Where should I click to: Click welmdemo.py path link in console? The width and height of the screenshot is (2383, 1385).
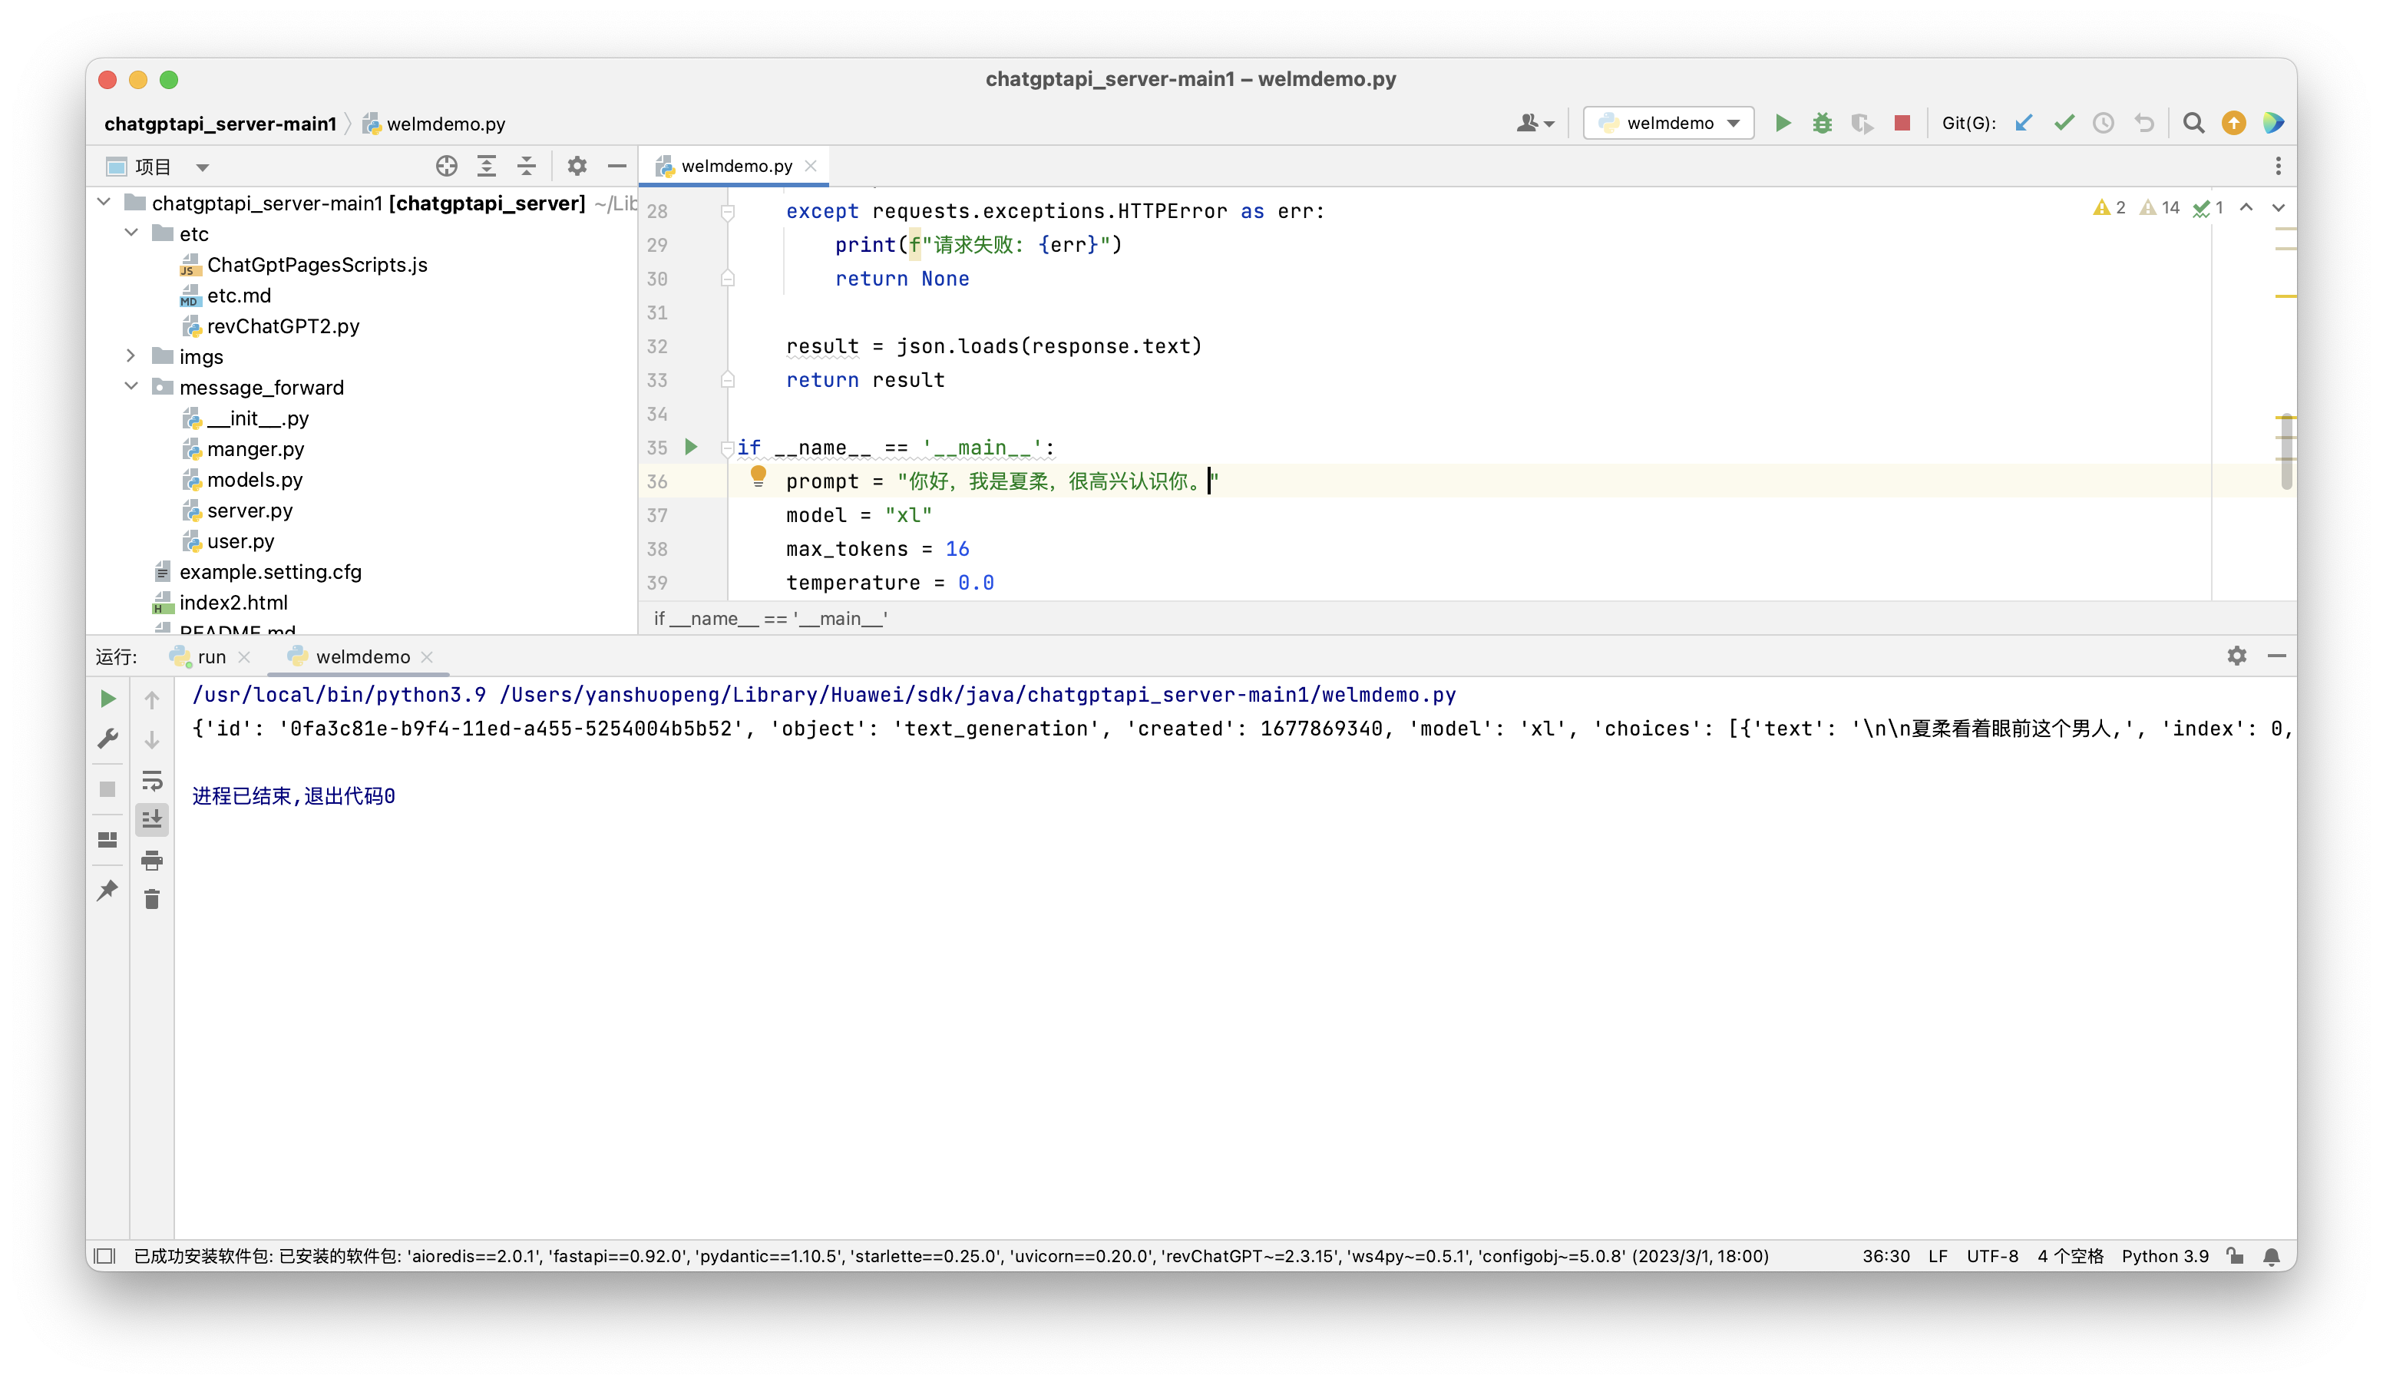[x=978, y=695]
